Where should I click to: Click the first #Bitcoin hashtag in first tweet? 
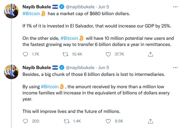pyautogui.click(x=31, y=14)
